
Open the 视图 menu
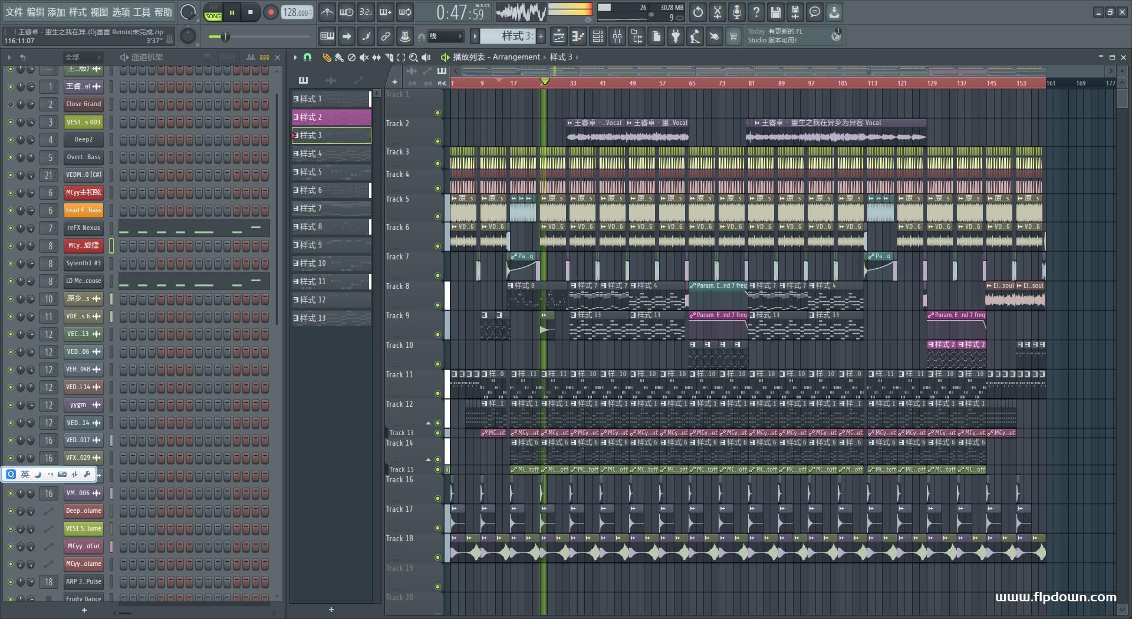point(99,12)
